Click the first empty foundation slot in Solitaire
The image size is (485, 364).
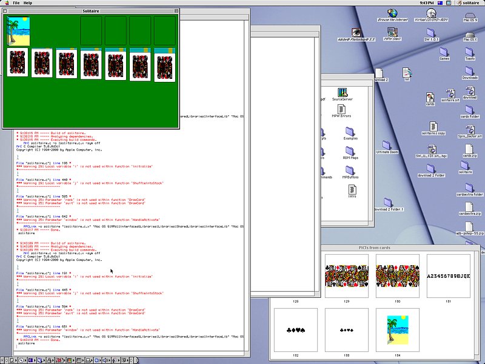pos(91,31)
